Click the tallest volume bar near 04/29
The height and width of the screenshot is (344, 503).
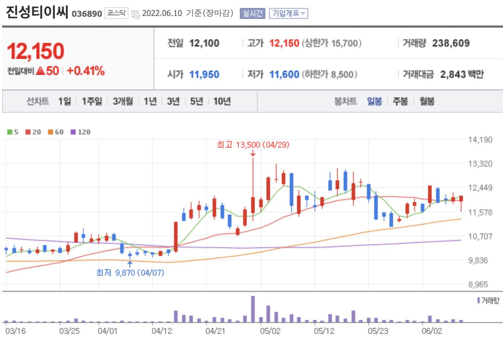point(253,309)
